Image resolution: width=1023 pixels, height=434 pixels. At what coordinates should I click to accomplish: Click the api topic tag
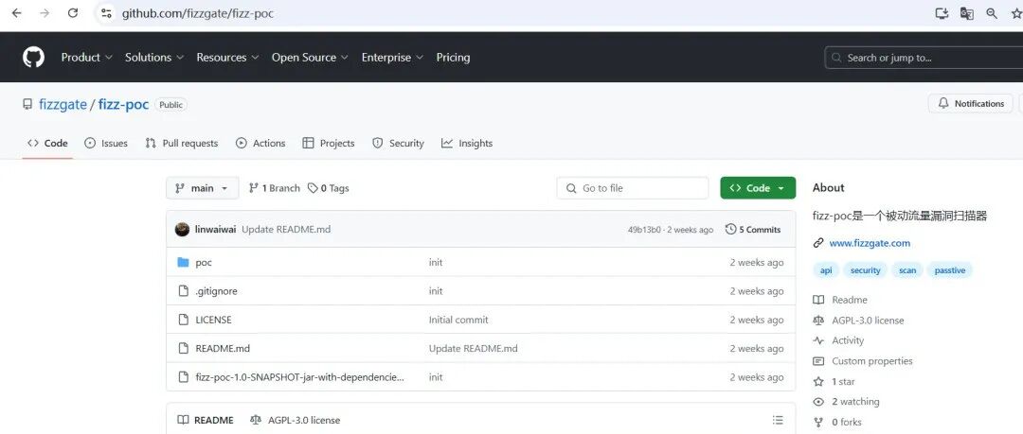[x=826, y=270]
